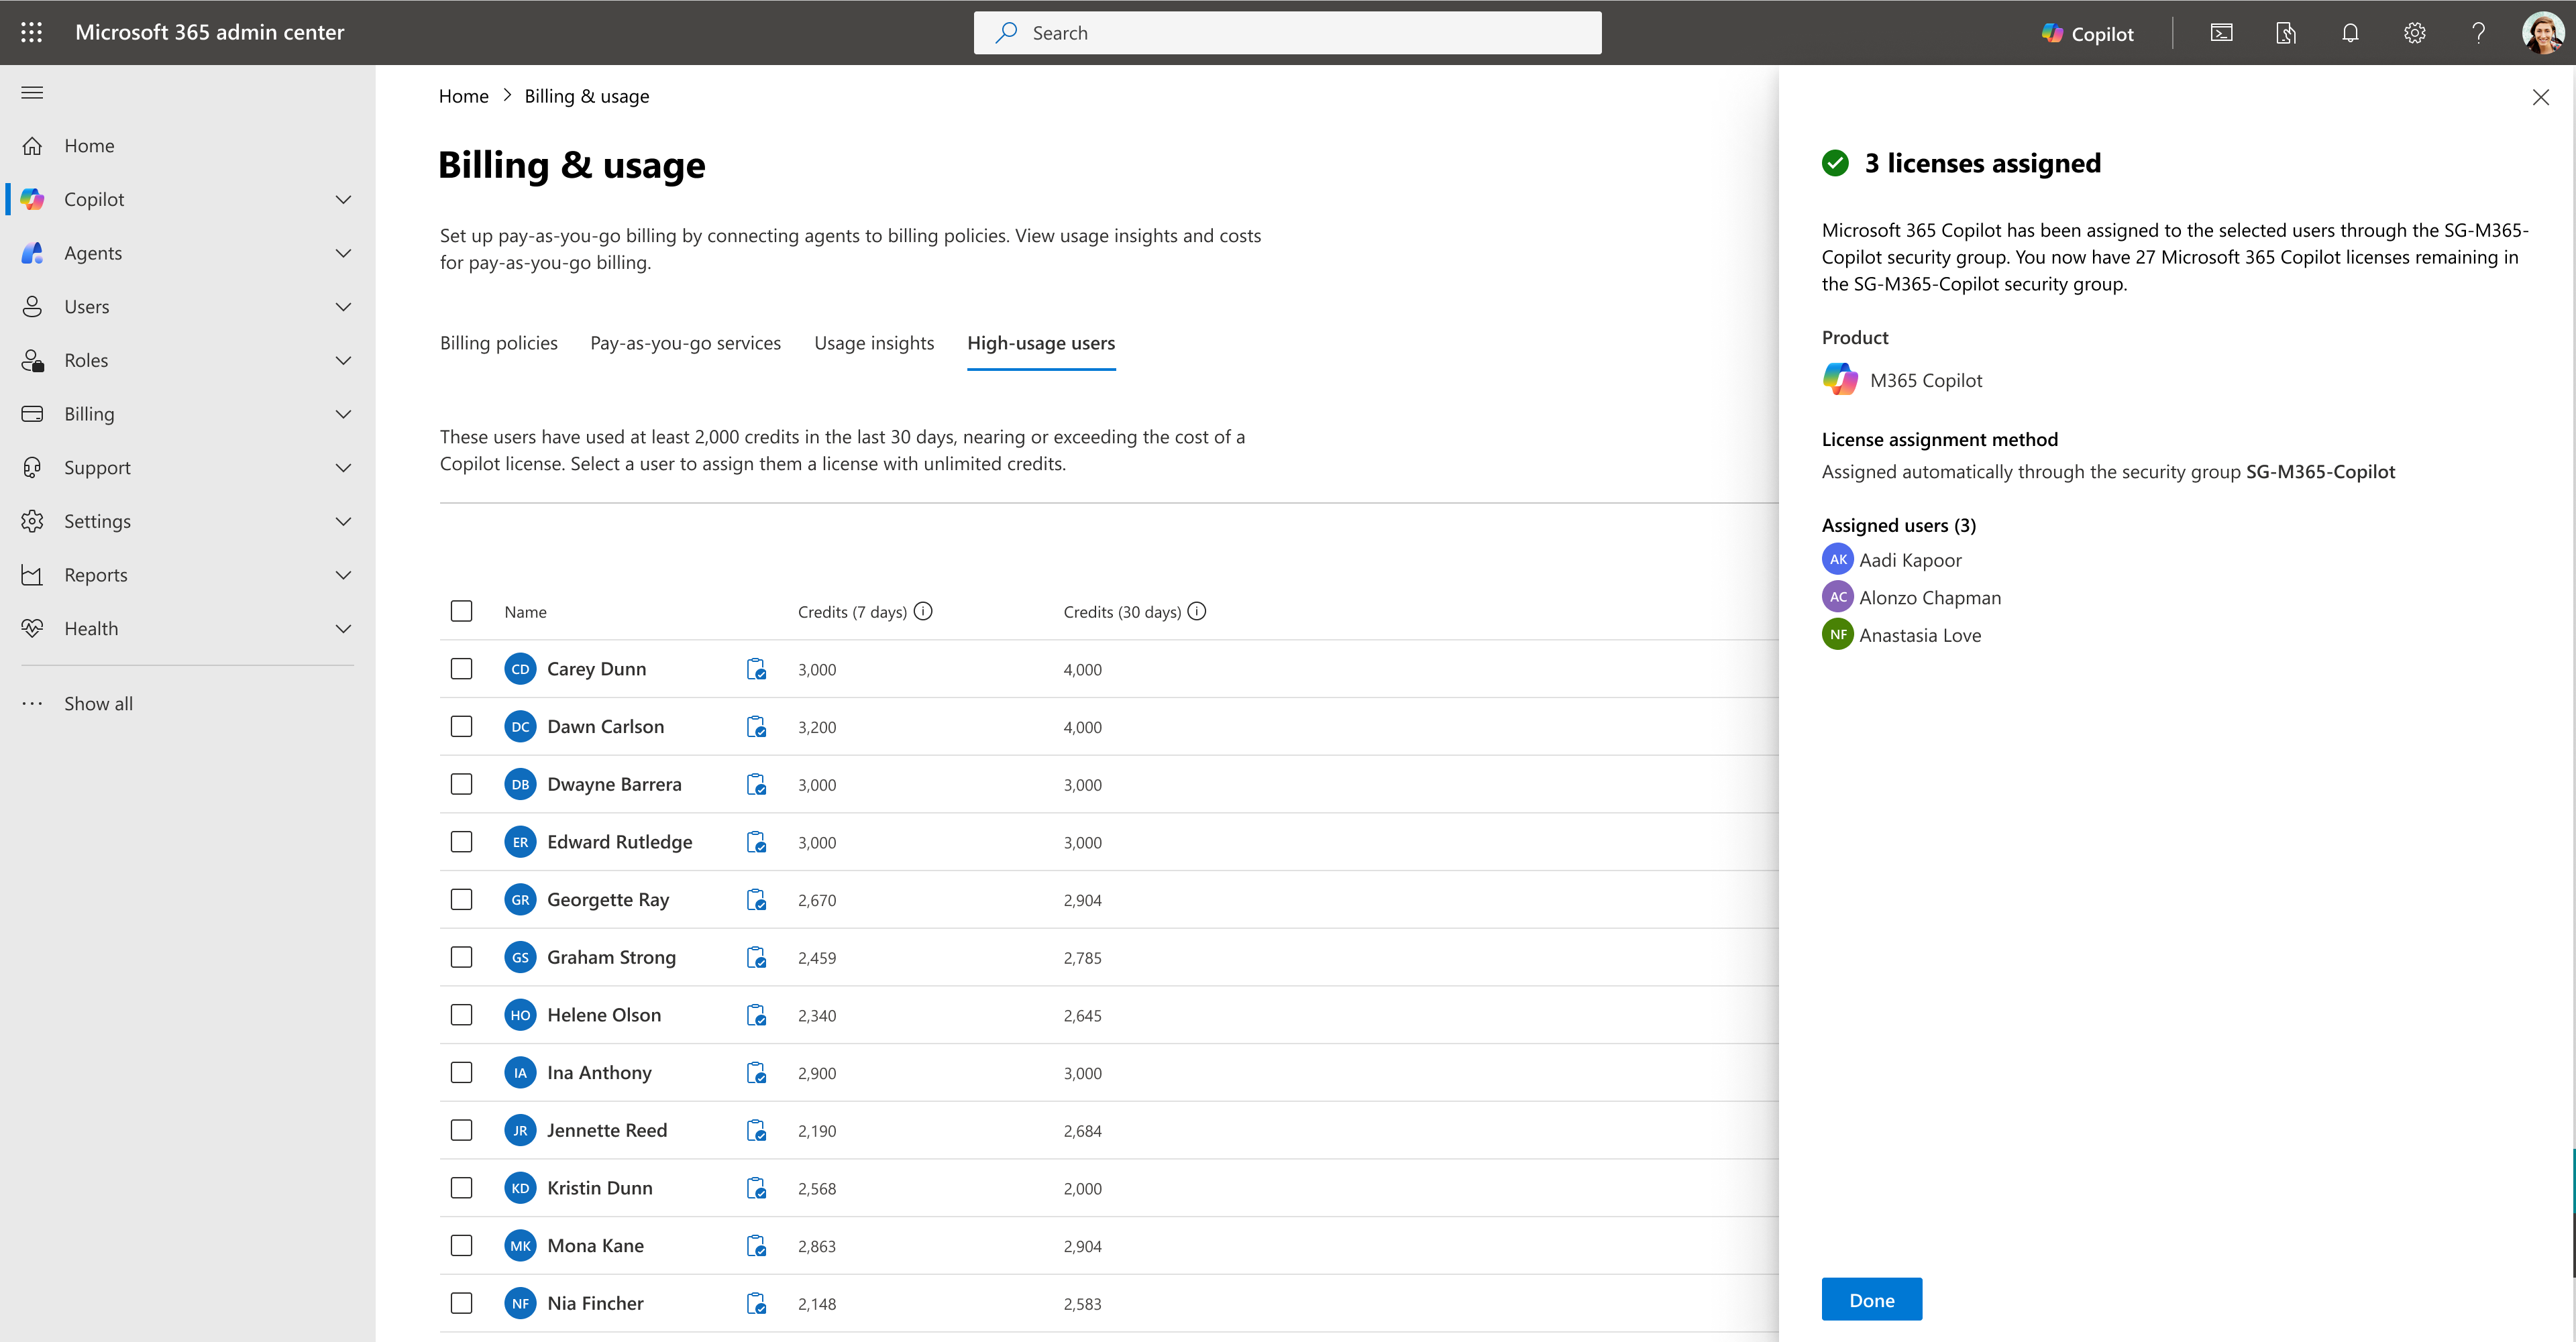Open the admin center settings gear
The height and width of the screenshot is (1342, 2576).
(2415, 32)
